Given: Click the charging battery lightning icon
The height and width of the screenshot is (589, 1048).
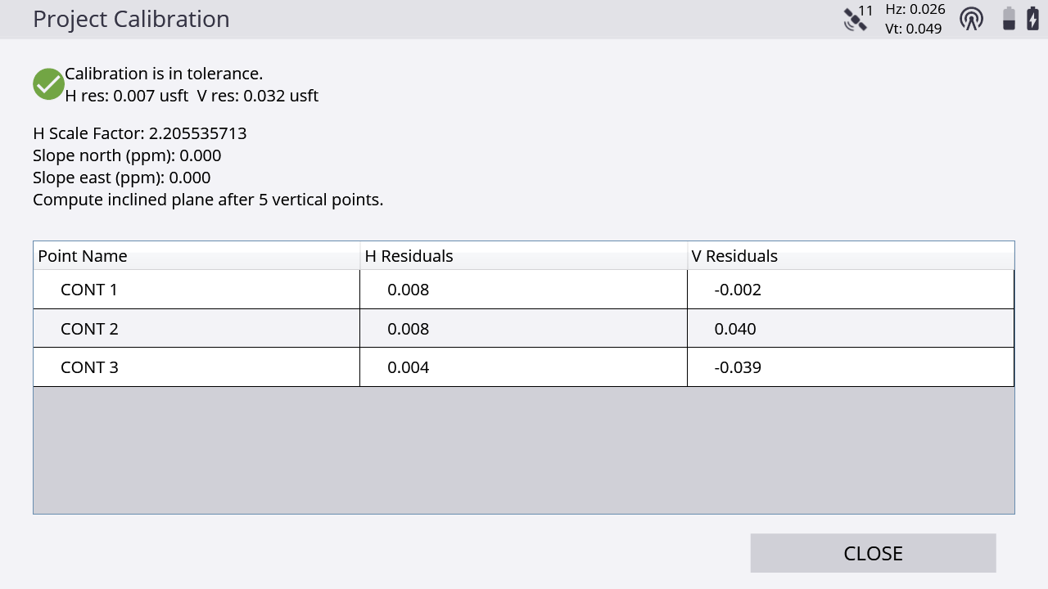Looking at the screenshot, I should 1033,19.
